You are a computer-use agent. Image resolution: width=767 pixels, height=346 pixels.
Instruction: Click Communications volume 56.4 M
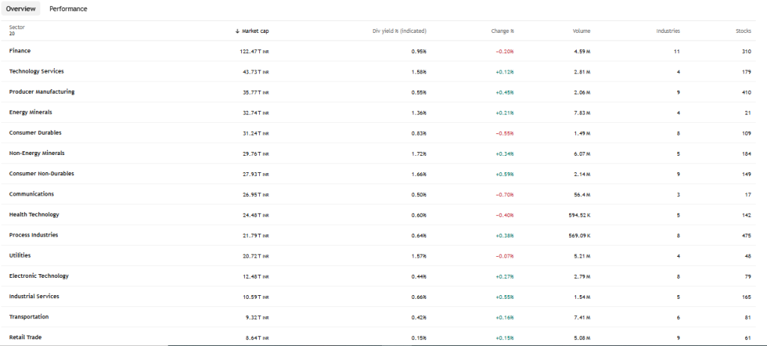582,195
